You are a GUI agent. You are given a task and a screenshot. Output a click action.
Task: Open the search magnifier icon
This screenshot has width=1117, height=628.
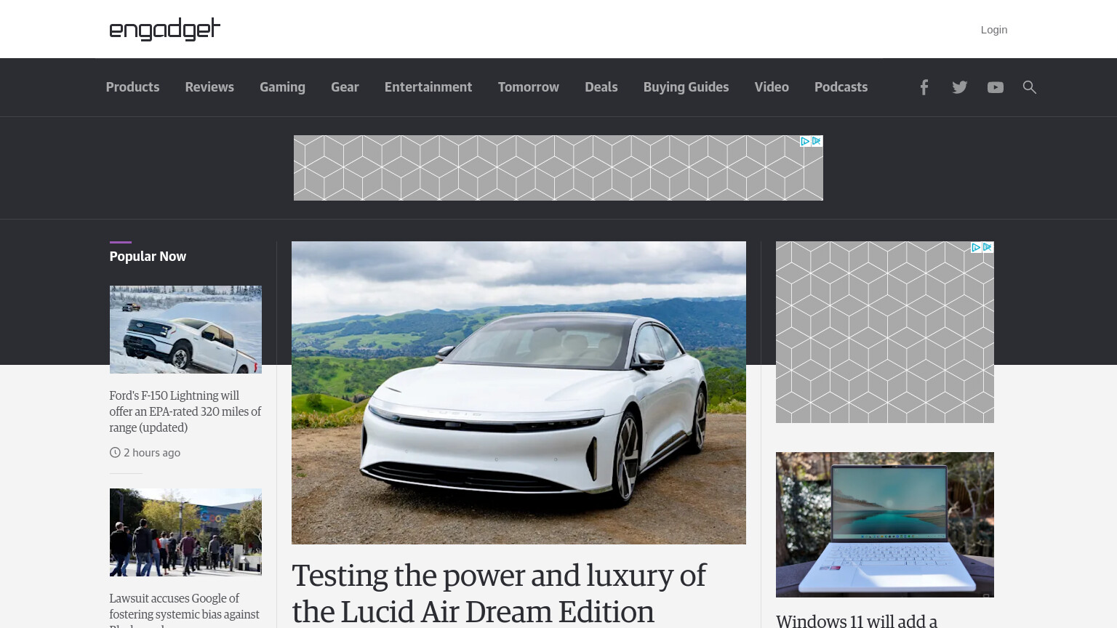click(x=1030, y=87)
